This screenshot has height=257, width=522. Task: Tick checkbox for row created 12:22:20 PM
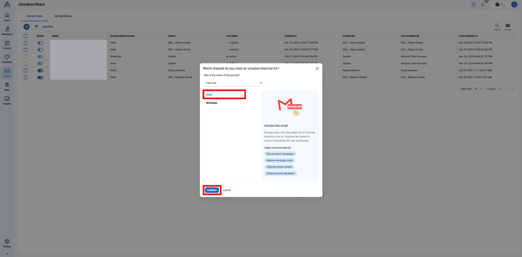click(25, 50)
